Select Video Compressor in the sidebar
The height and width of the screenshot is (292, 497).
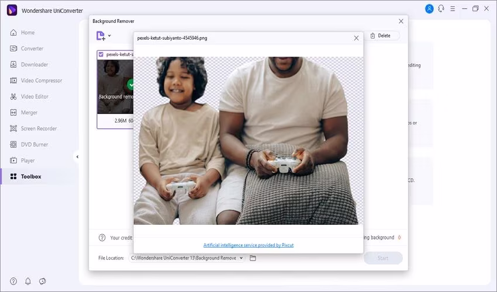point(42,81)
